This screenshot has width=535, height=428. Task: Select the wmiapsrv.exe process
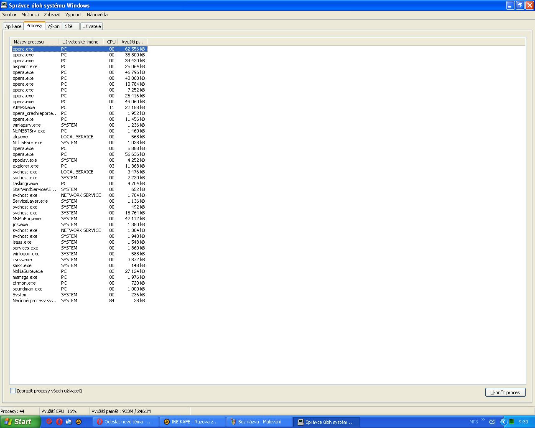point(79,125)
